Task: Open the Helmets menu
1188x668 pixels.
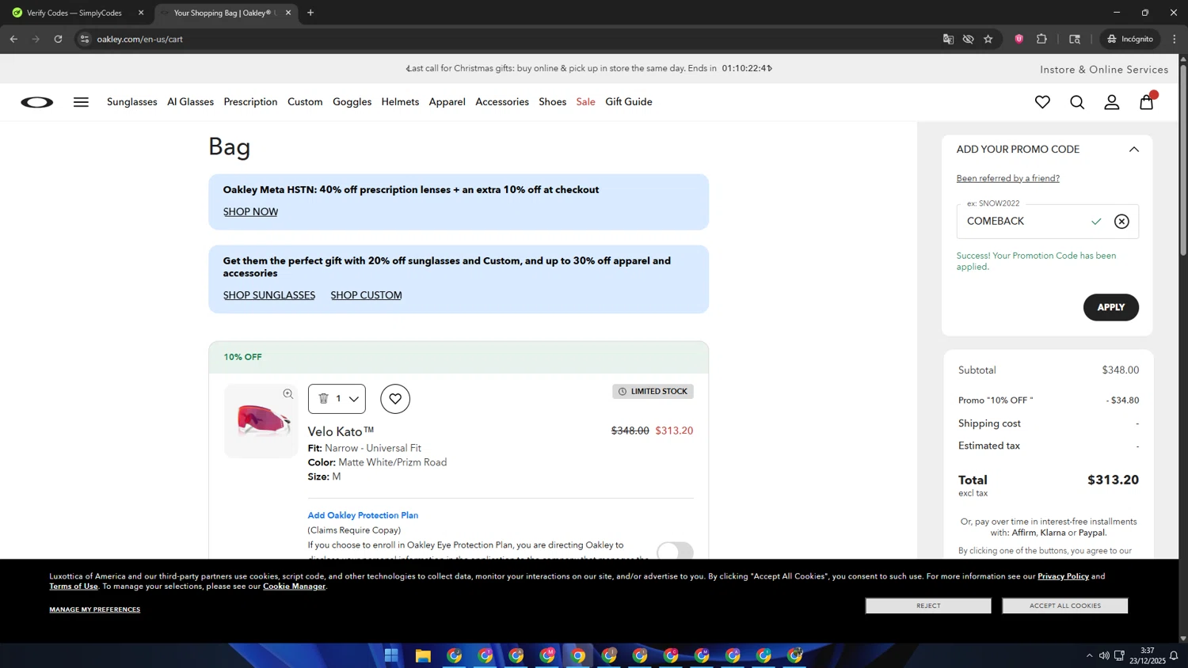Action: pos(400,102)
